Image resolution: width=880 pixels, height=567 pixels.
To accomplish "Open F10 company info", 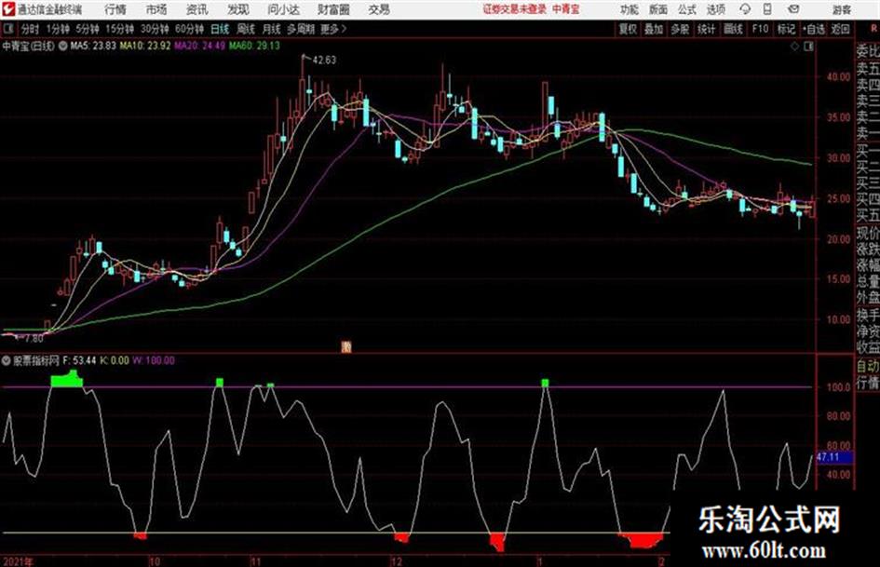I will [760, 29].
